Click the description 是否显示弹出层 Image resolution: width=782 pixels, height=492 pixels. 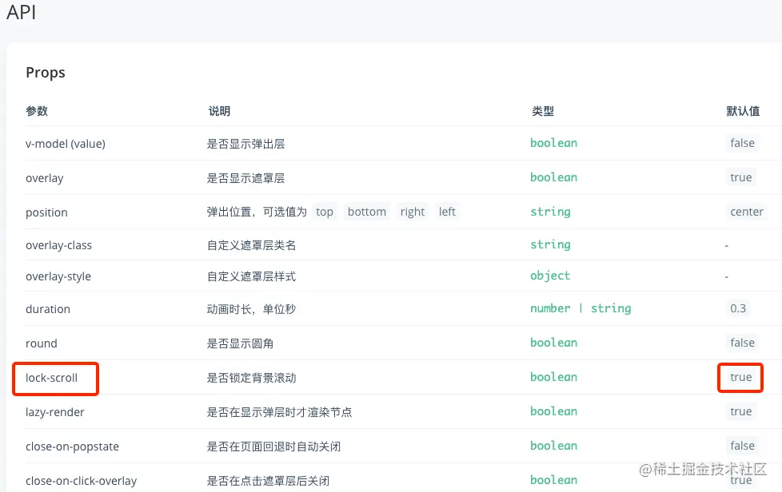[245, 144]
